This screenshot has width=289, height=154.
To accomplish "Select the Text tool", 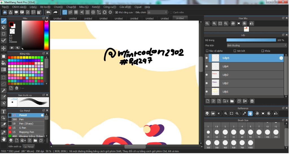I will (3, 111).
